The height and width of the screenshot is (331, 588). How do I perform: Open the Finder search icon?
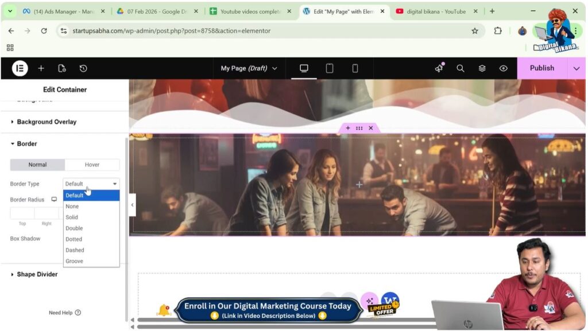pos(460,68)
